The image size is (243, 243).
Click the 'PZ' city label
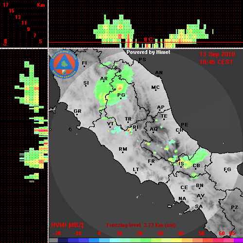coord(234,208)
